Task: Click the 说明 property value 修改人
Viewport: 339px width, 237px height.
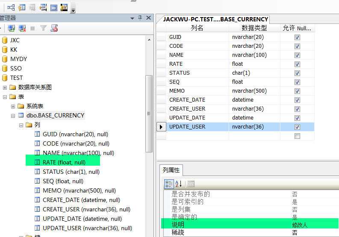Action: (300, 225)
